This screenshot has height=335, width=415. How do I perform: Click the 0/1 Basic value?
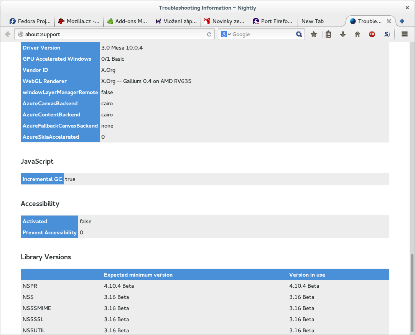112,59
